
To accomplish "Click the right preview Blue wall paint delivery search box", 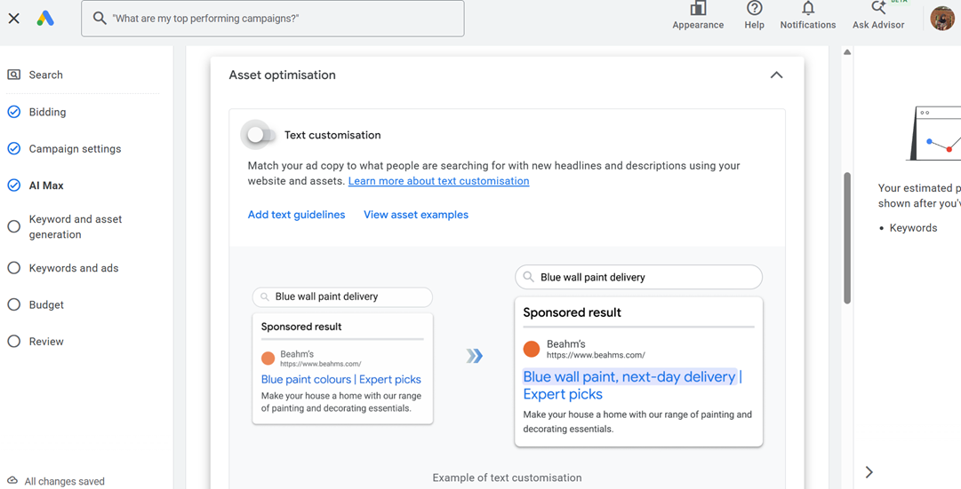I will [x=638, y=277].
